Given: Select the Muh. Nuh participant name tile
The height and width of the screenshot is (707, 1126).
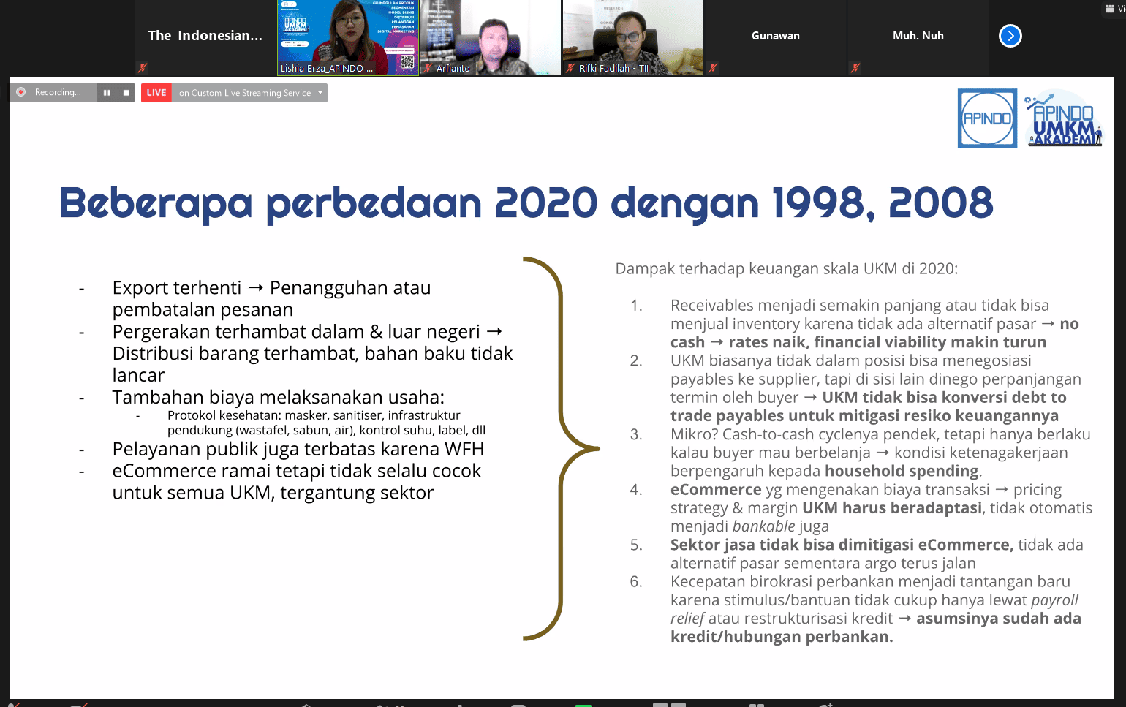Looking at the screenshot, I should tap(918, 36).
